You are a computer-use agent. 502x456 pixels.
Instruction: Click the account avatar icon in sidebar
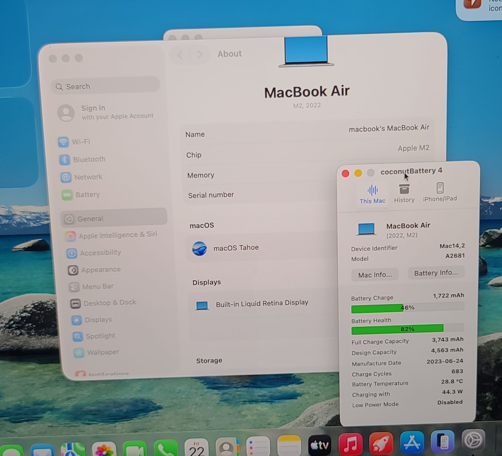click(x=66, y=113)
